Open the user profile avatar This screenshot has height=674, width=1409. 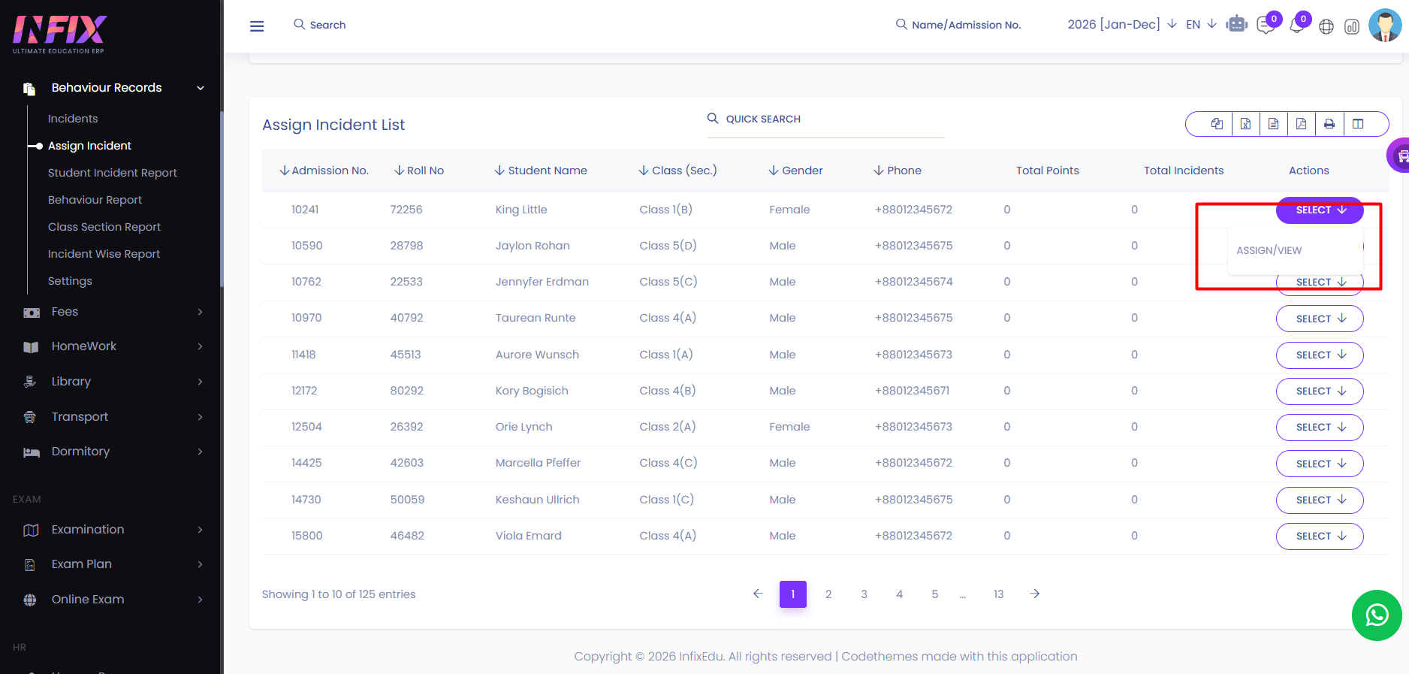pos(1385,25)
